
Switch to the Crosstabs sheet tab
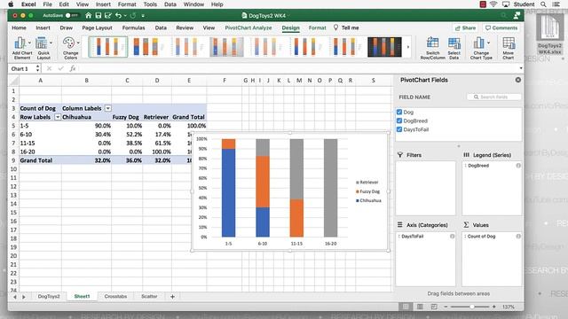(x=115, y=296)
